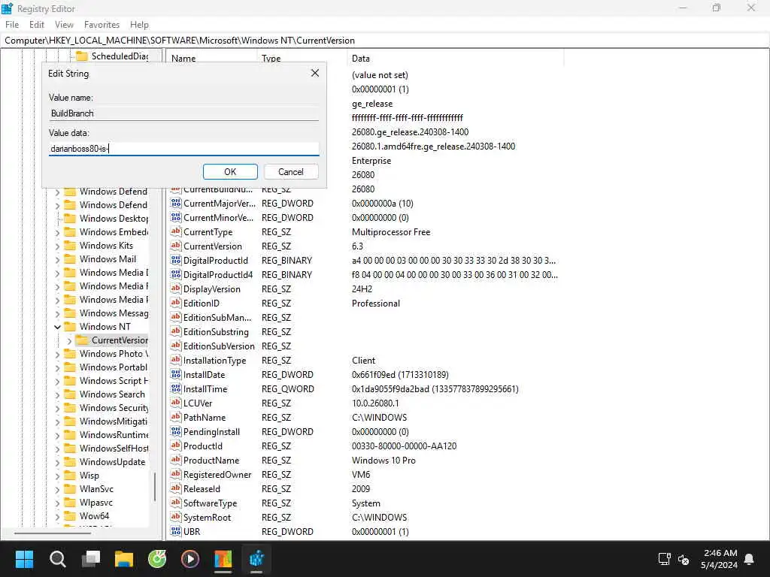Collapse the Windows NT tree node

pyautogui.click(x=57, y=327)
